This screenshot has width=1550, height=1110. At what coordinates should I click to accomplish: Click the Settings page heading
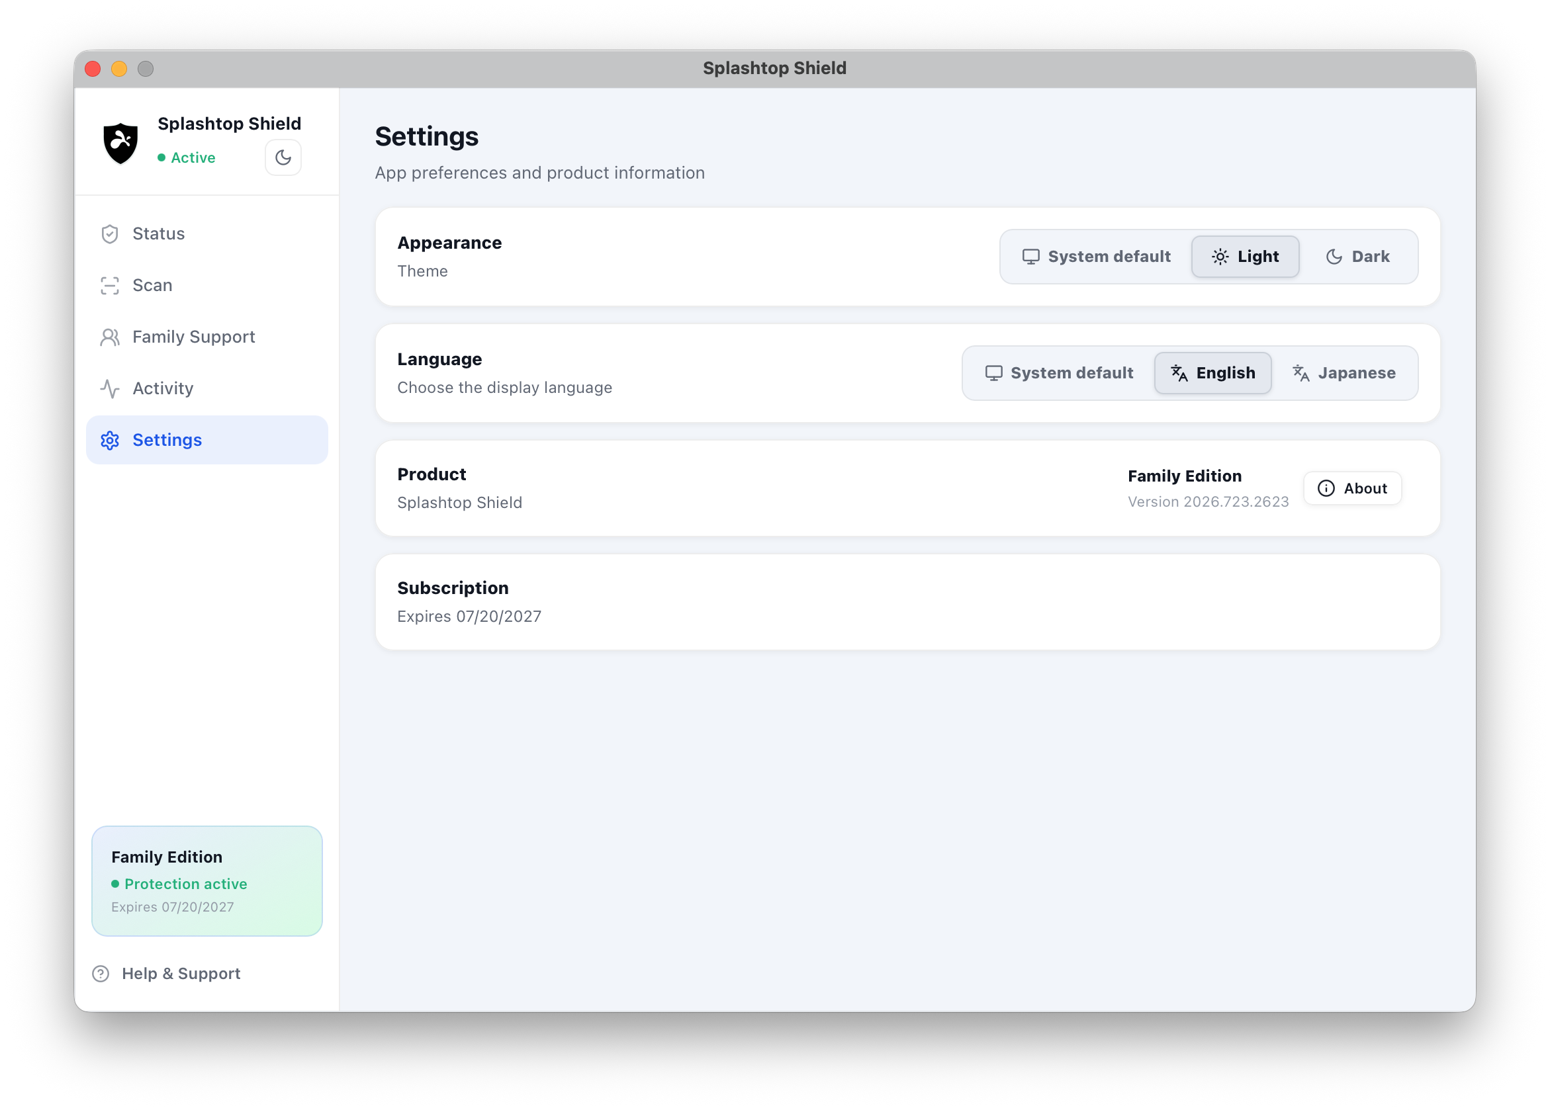pyautogui.click(x=426, y=137)
